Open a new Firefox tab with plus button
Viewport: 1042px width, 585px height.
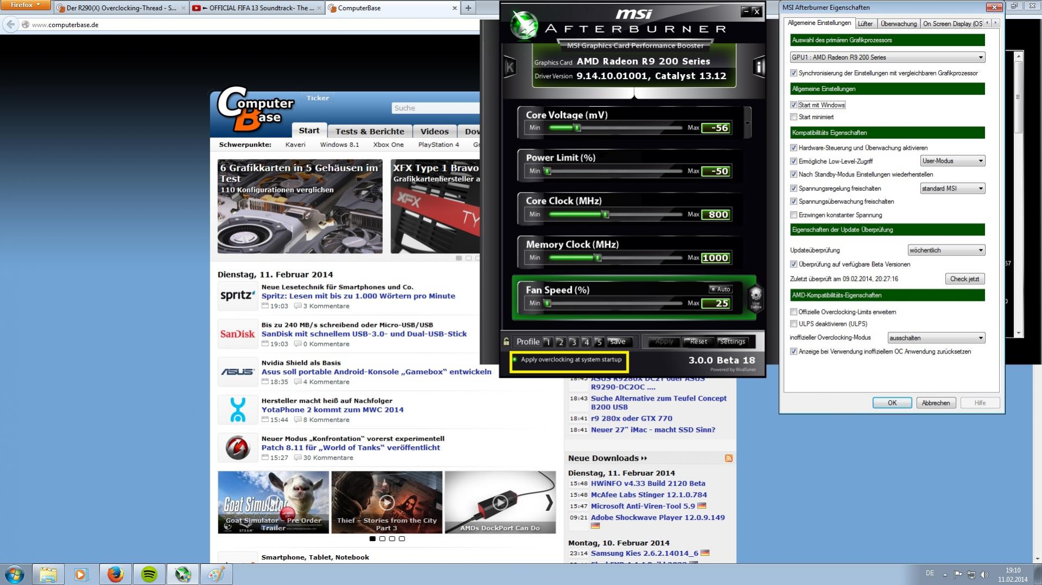tap(468, 8)
